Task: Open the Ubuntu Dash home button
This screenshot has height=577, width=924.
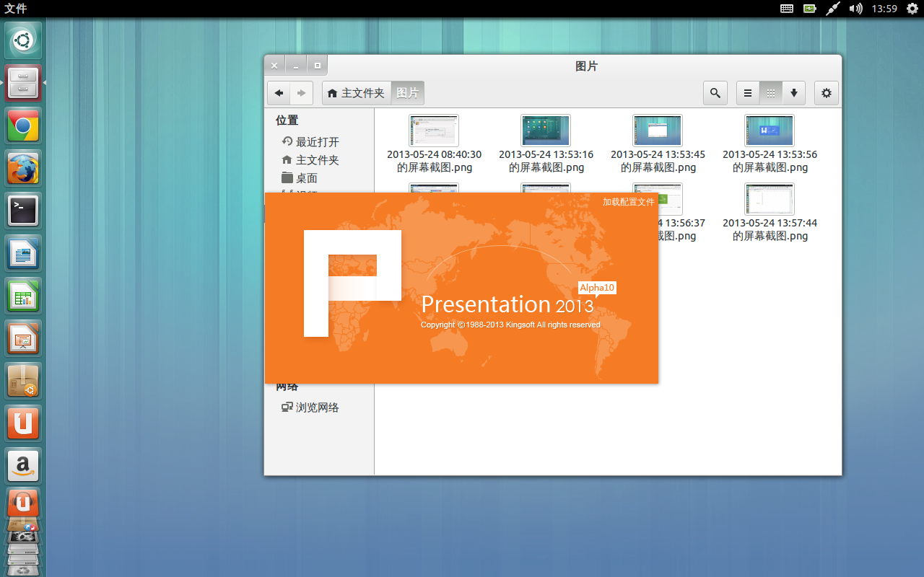Action: pyautogui.click(x=23, y=40)
